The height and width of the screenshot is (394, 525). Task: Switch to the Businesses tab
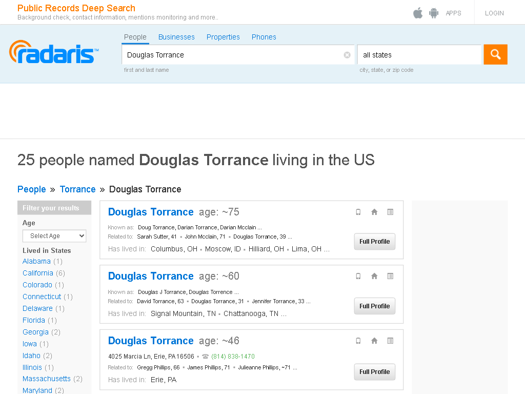[176, 37]
